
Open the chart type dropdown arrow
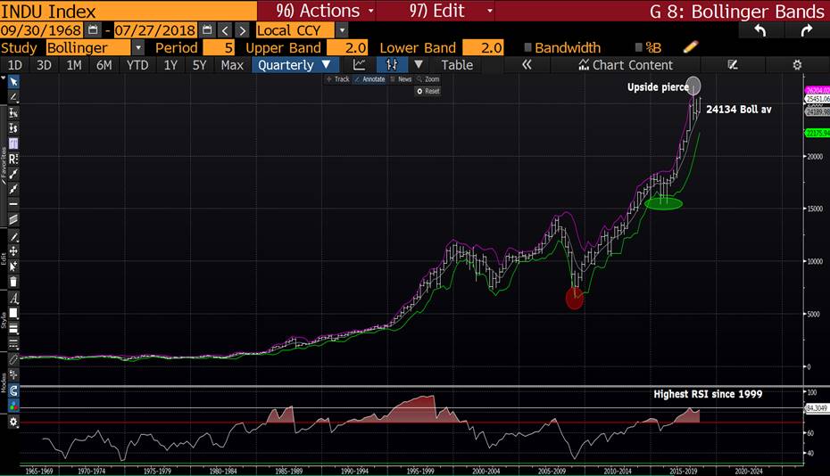tap(419, 64)
